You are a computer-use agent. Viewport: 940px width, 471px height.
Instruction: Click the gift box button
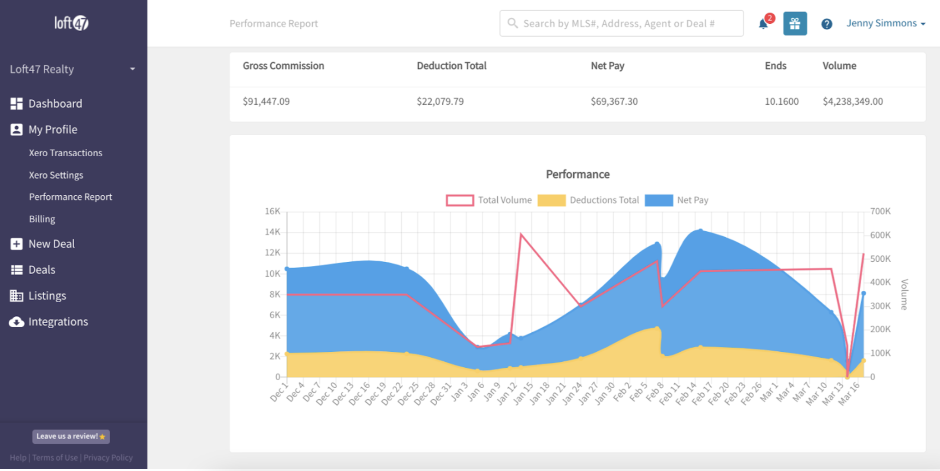[x=795, y=23]
